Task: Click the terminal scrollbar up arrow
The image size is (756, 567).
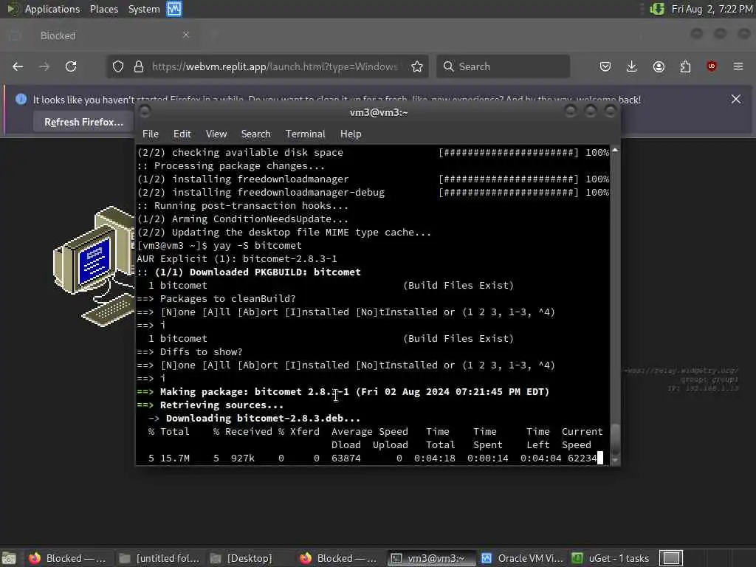Action: coord(615,151)
